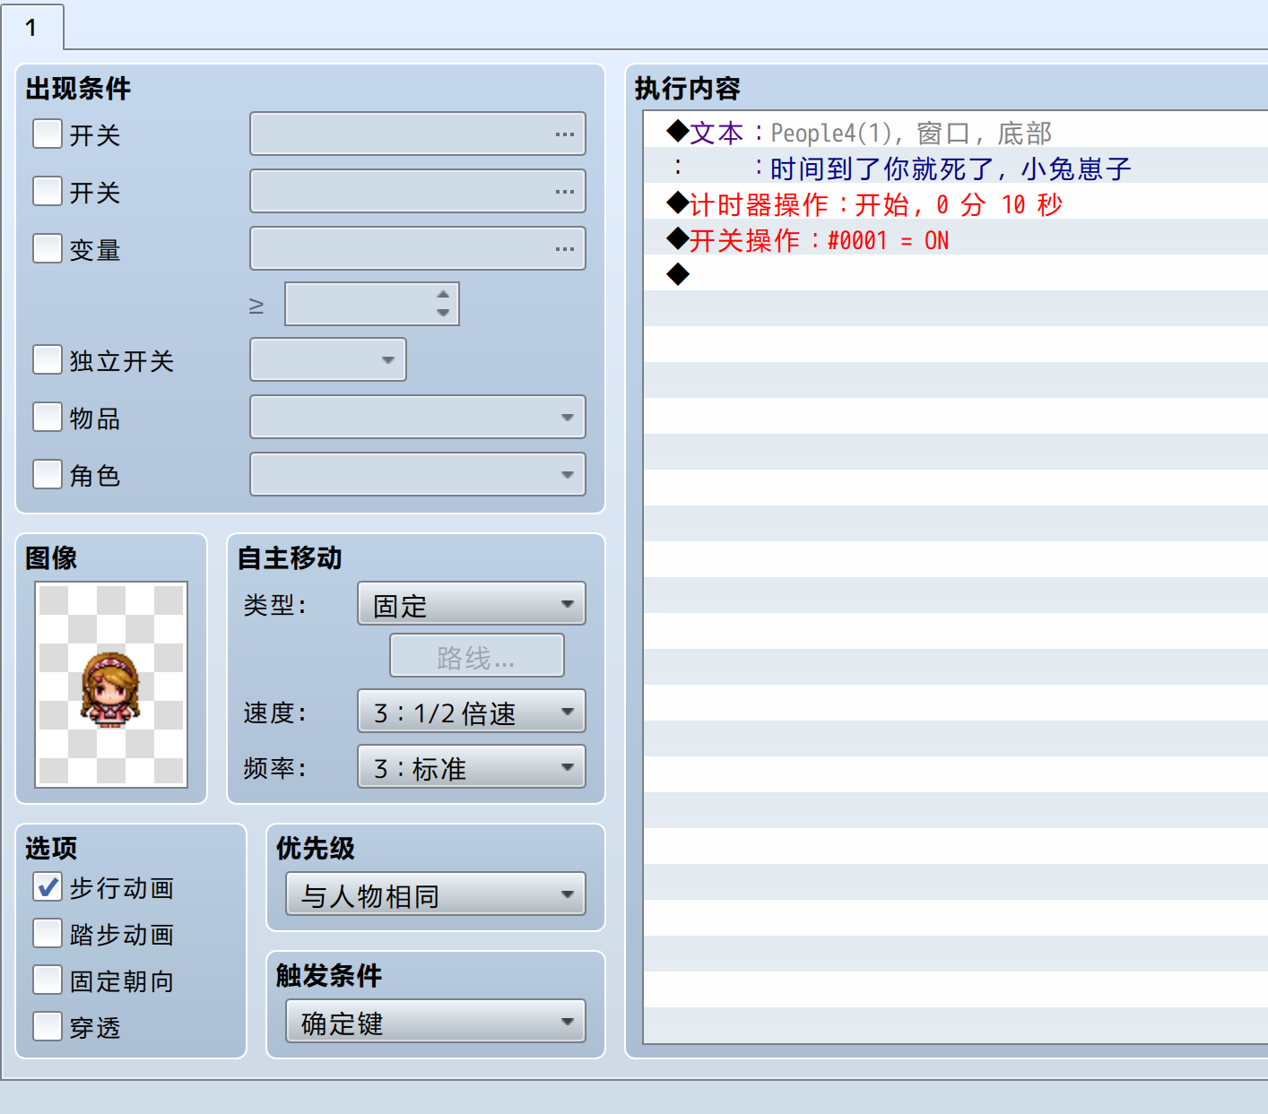Uncheck the 步行动画 option
The width and height of the screenshot is (1268, 1114).
[48, 886]
